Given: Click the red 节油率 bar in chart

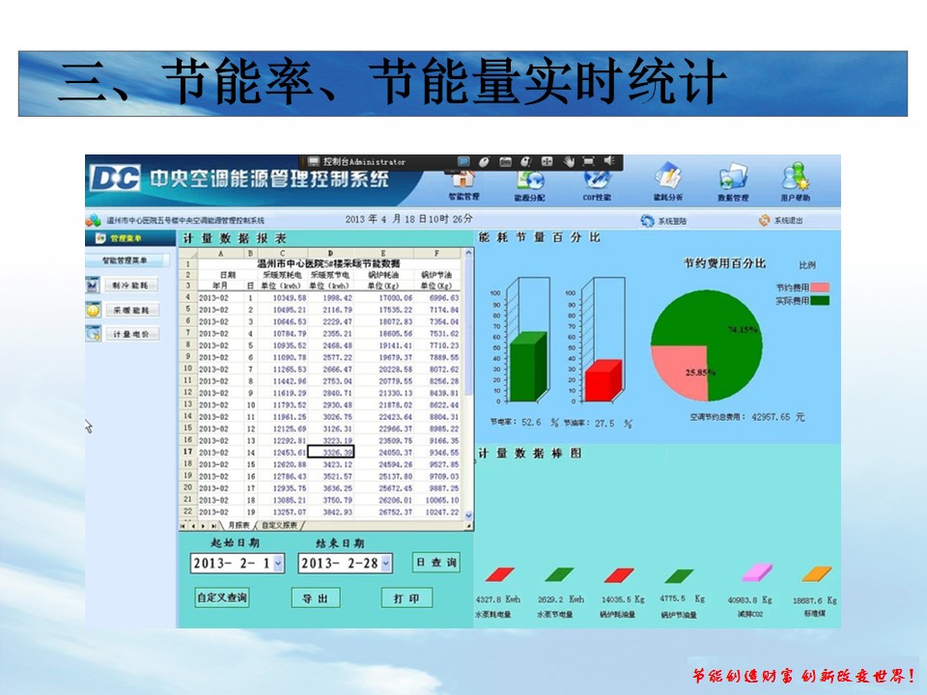Looking at the screenshot, I should point(603,381).
